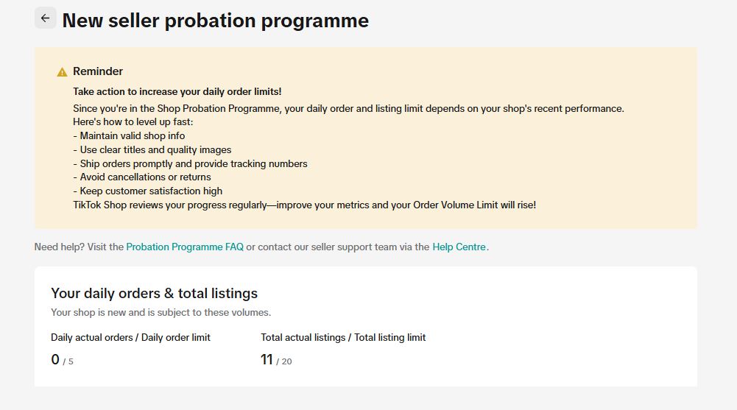Open the Probation Programme FAQ link
This screenshot has height=410, width=737.
point(185,247)
